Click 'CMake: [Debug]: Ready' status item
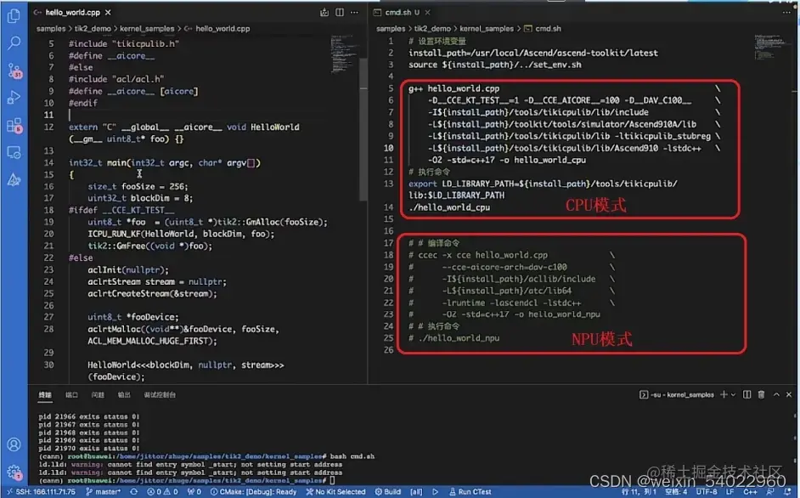The image size is (800, 498). 254,492
